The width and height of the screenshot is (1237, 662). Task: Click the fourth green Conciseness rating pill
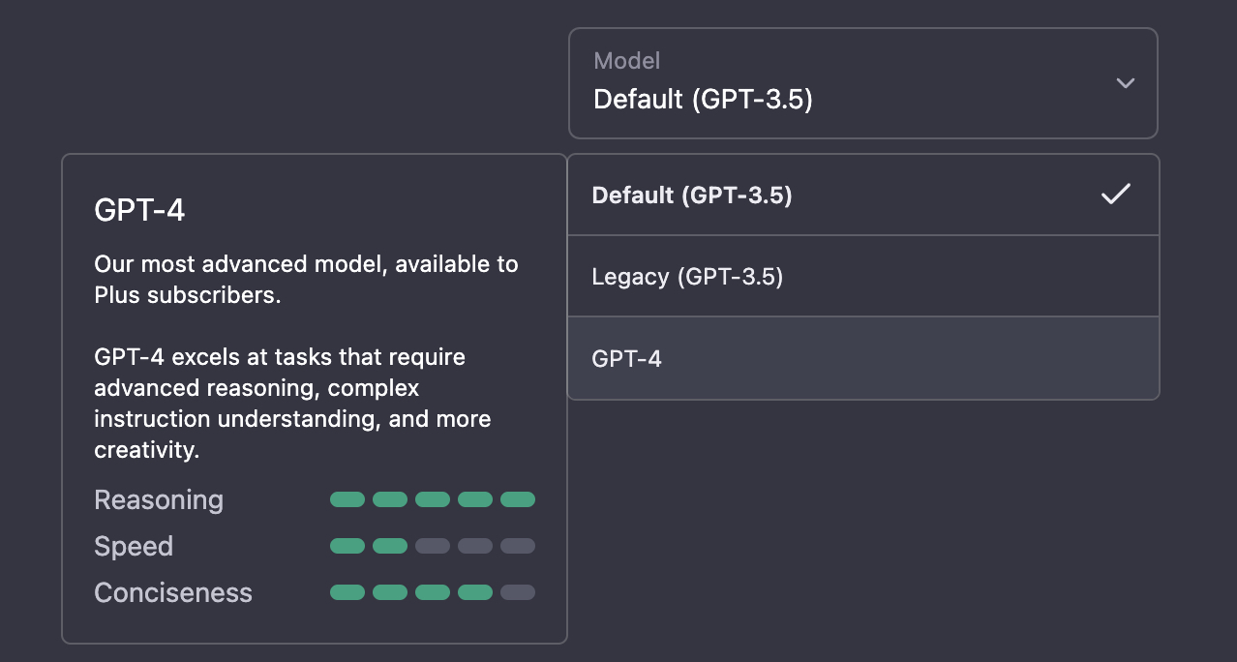[x=475, y=592]
